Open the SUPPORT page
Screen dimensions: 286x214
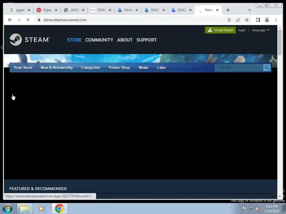tap(147, 40)
